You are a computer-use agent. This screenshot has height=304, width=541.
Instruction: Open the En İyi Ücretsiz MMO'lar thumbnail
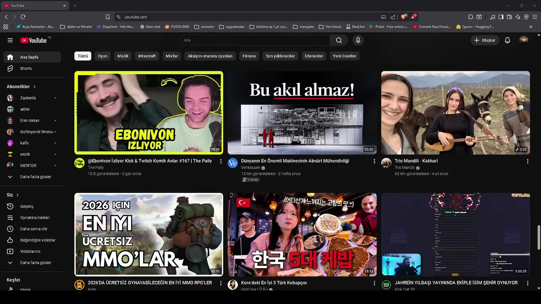click(149, 234)
